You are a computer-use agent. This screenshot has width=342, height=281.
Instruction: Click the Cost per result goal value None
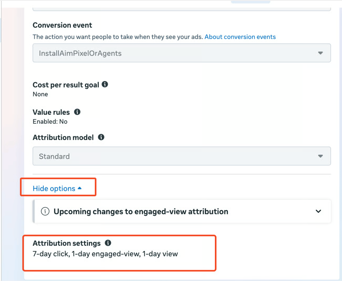click(x=40, y=94)
